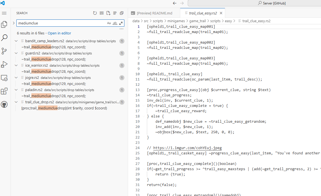
Task: View search results as tree
Action: [x=115, y=13]
